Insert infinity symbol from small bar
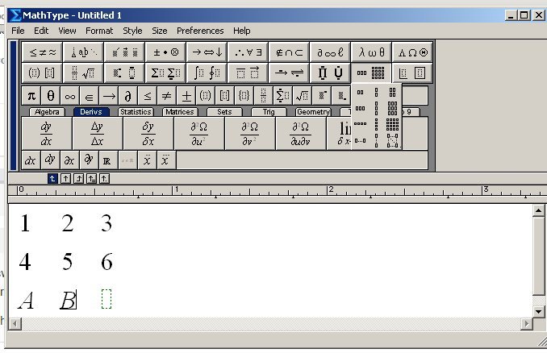Screen dimensions: 547x353 (x=69, y=96)
